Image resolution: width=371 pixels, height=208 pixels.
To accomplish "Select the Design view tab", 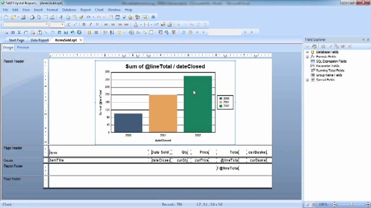I will tap(8, 47).
